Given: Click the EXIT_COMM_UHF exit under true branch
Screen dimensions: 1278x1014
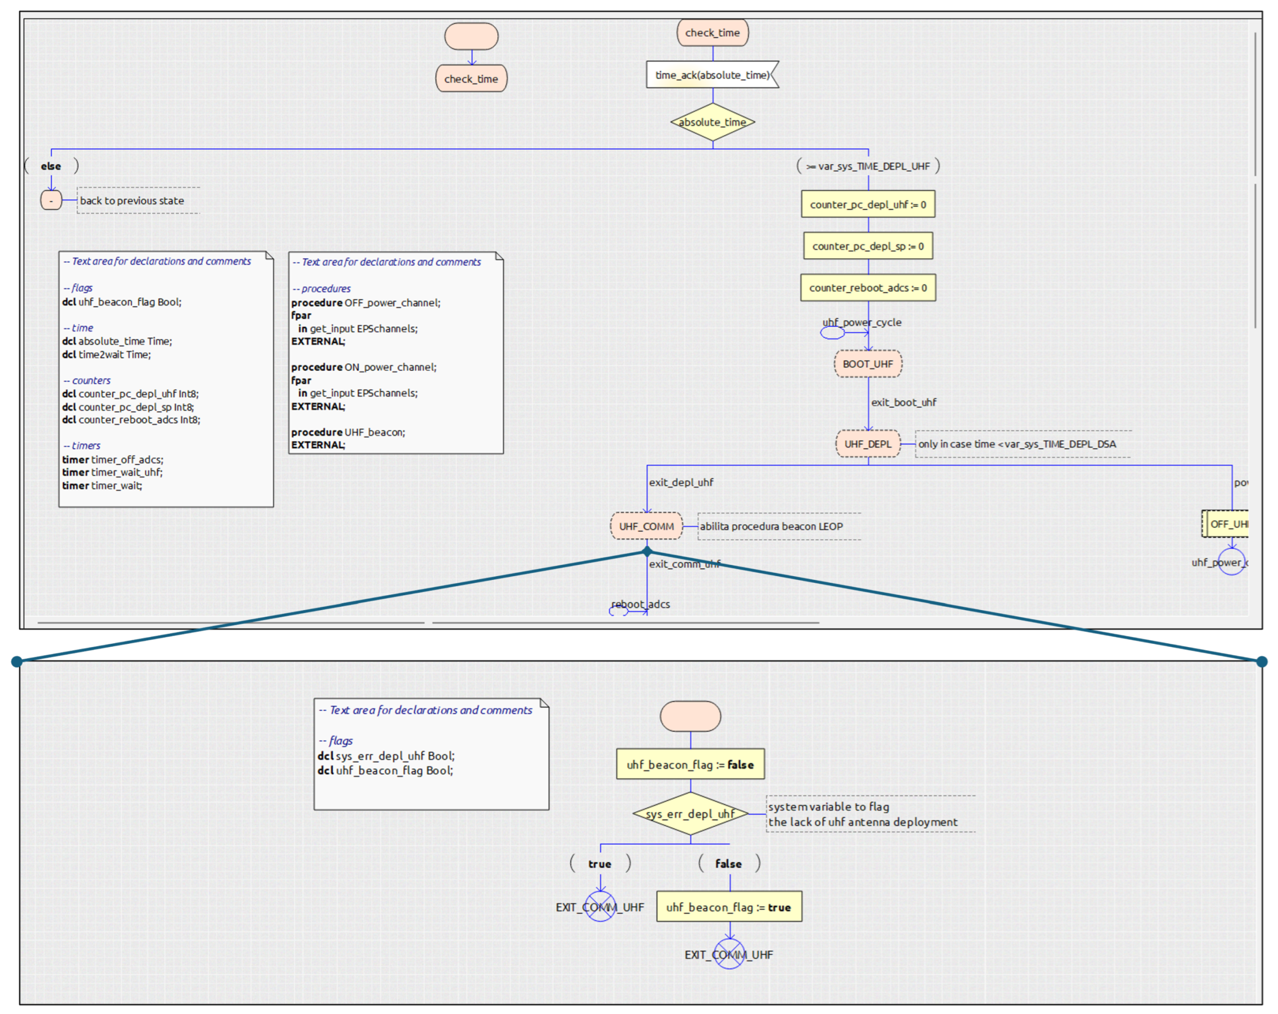Looking at the screenshot, I should pos(600,906).
